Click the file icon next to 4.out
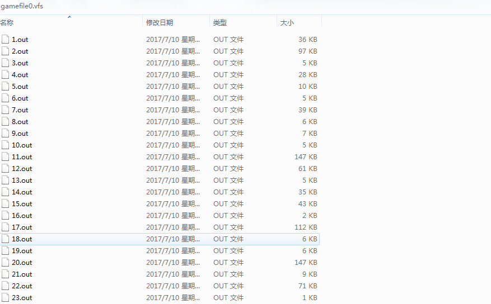 click(5, 75)
